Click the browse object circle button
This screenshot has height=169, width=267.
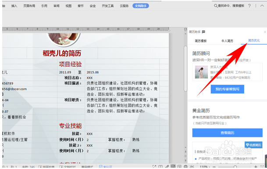185,156
